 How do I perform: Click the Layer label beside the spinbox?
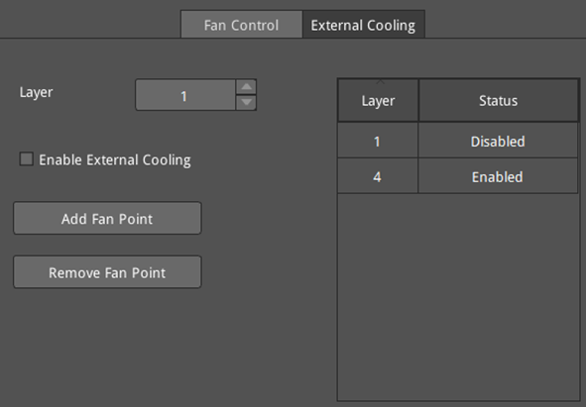pos(36,92)
